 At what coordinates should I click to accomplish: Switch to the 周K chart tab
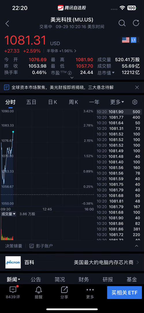pos(73,102)
